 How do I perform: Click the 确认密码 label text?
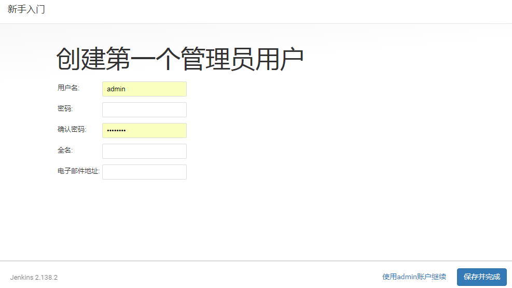(x=72, y=129)
